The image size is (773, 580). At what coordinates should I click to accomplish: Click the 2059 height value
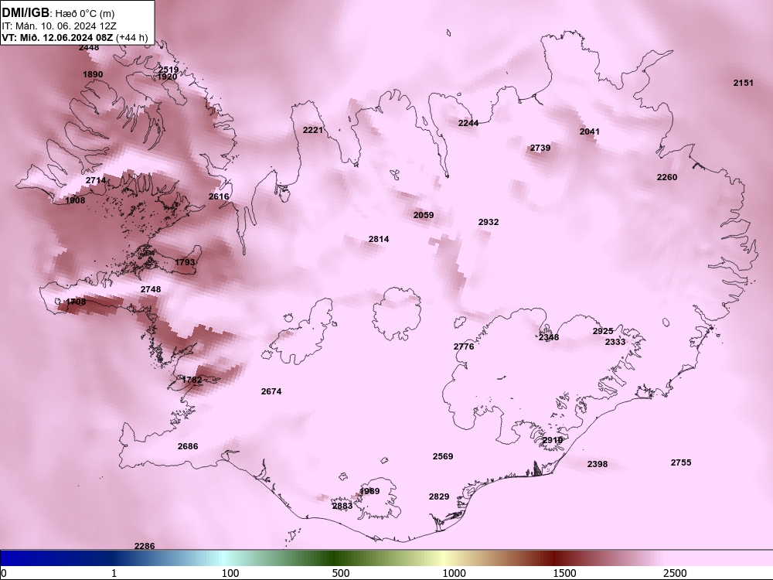pos(424,215)
